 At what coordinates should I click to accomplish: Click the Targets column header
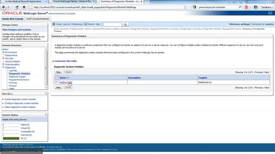[202, 78]
